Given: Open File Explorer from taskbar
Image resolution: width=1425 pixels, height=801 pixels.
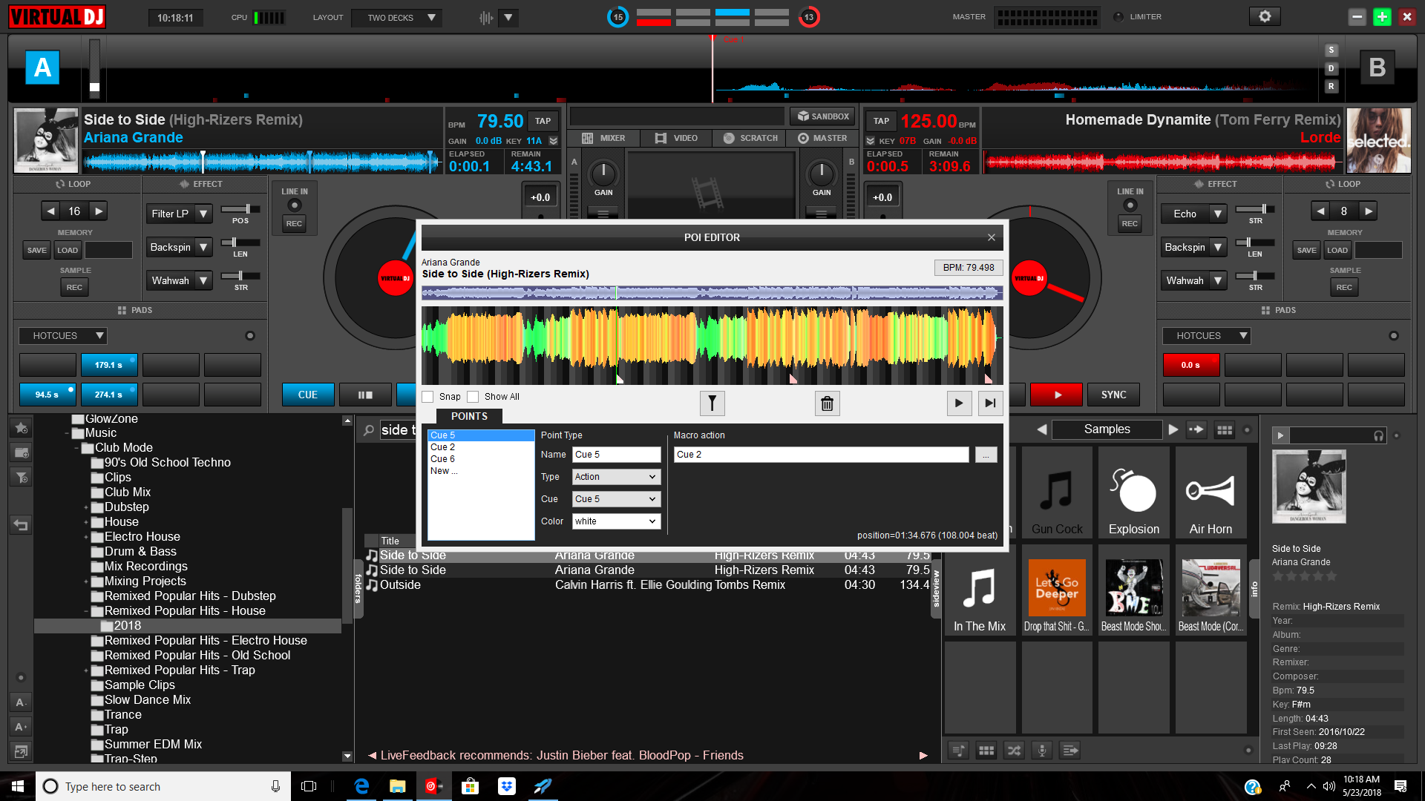Looking at the screenshot, I should (x=398, y=786).
